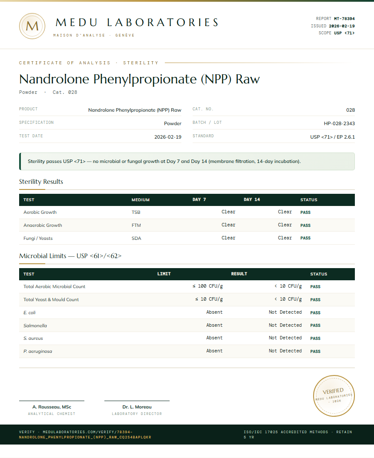Click the Medu Laboratories M logo
The image size is (374, 458).
[32, 26]
